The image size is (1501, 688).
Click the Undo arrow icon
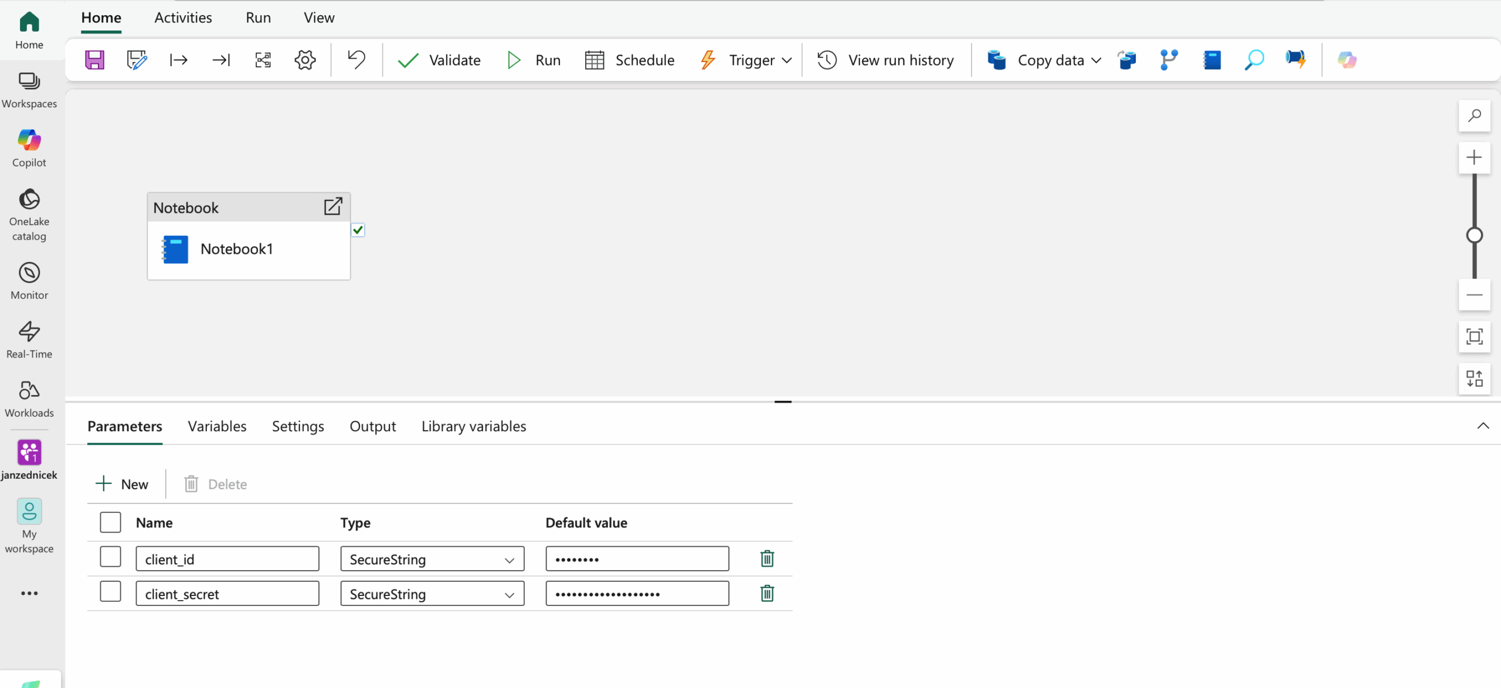click(356, 60)
